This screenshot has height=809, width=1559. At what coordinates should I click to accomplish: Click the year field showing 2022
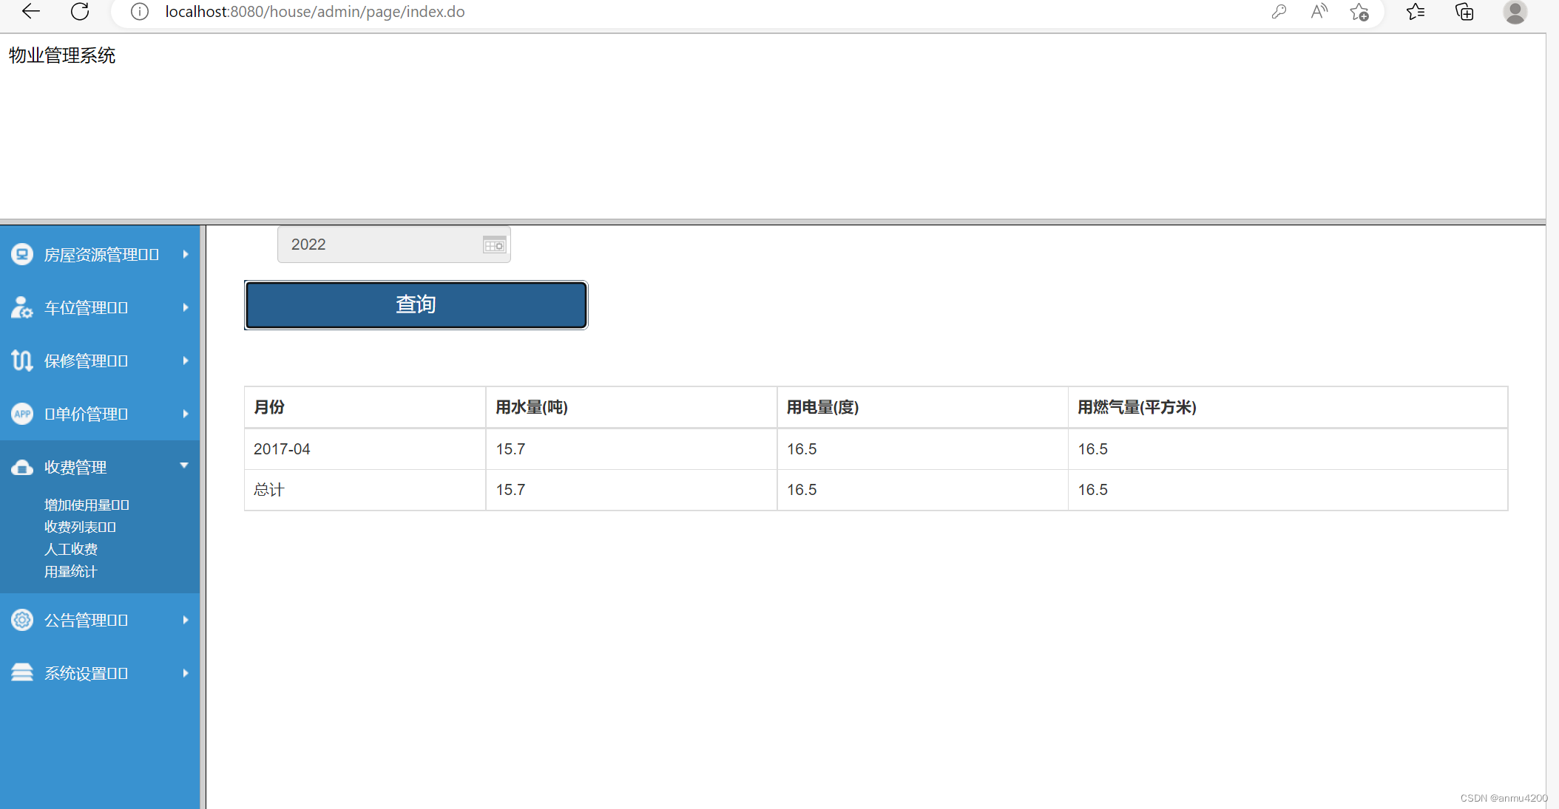point(393,245)
